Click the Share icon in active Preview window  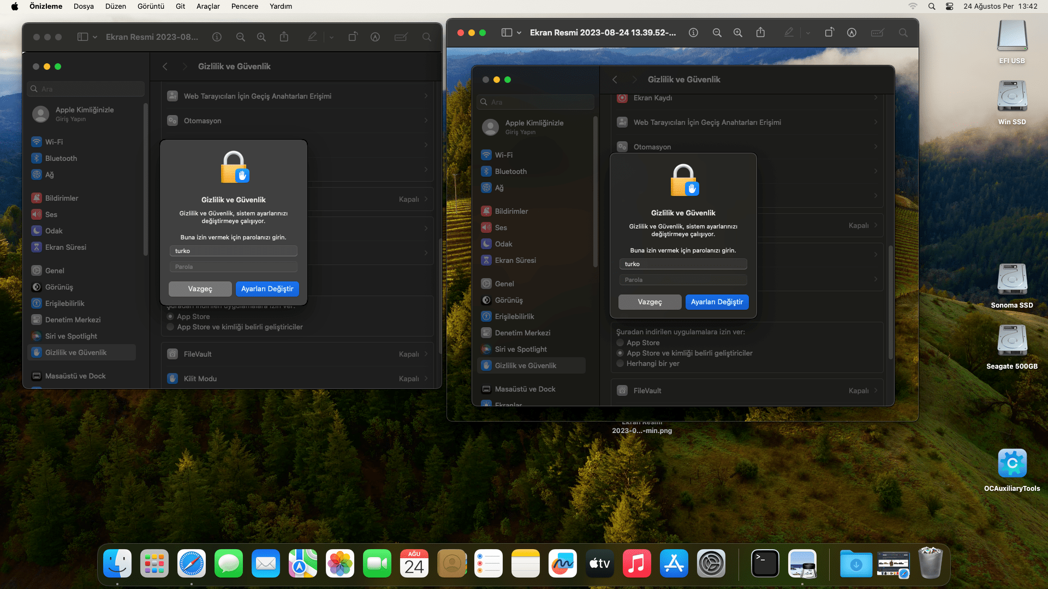coord(760,33)
